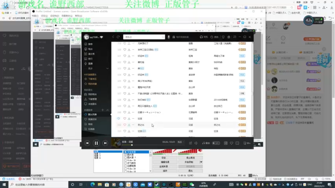Open the play mode list icon
This screenshot has height=188, width=335.
point(191,143)
